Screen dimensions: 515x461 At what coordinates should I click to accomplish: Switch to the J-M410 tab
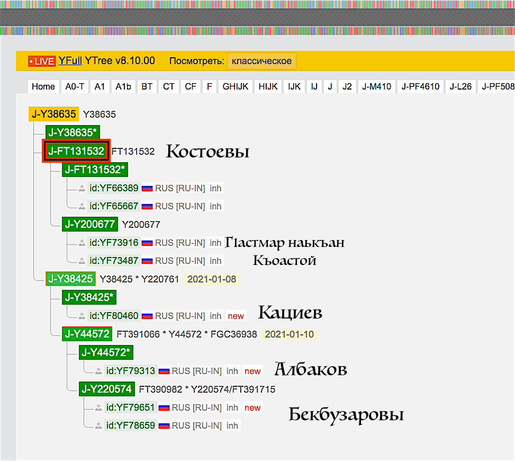point(376,86)
